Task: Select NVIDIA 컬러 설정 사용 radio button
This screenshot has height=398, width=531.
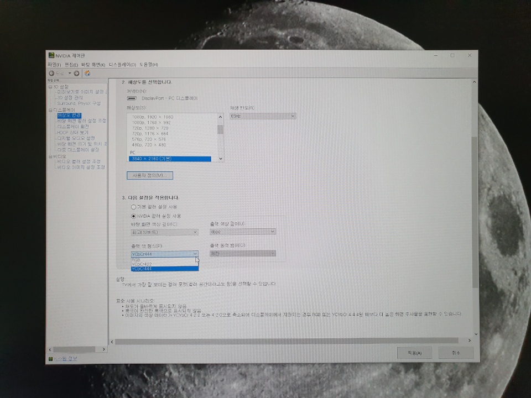Action: click(x=133, y=216)
